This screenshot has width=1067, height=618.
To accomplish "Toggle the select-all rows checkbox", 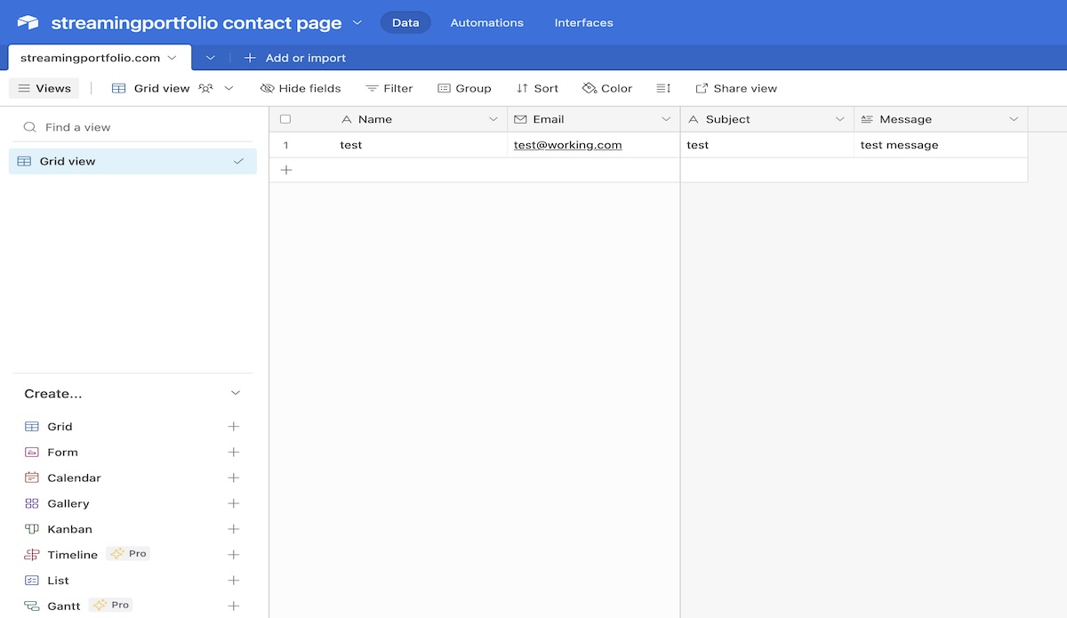I will pyautogui.click(x=285, y=119).
